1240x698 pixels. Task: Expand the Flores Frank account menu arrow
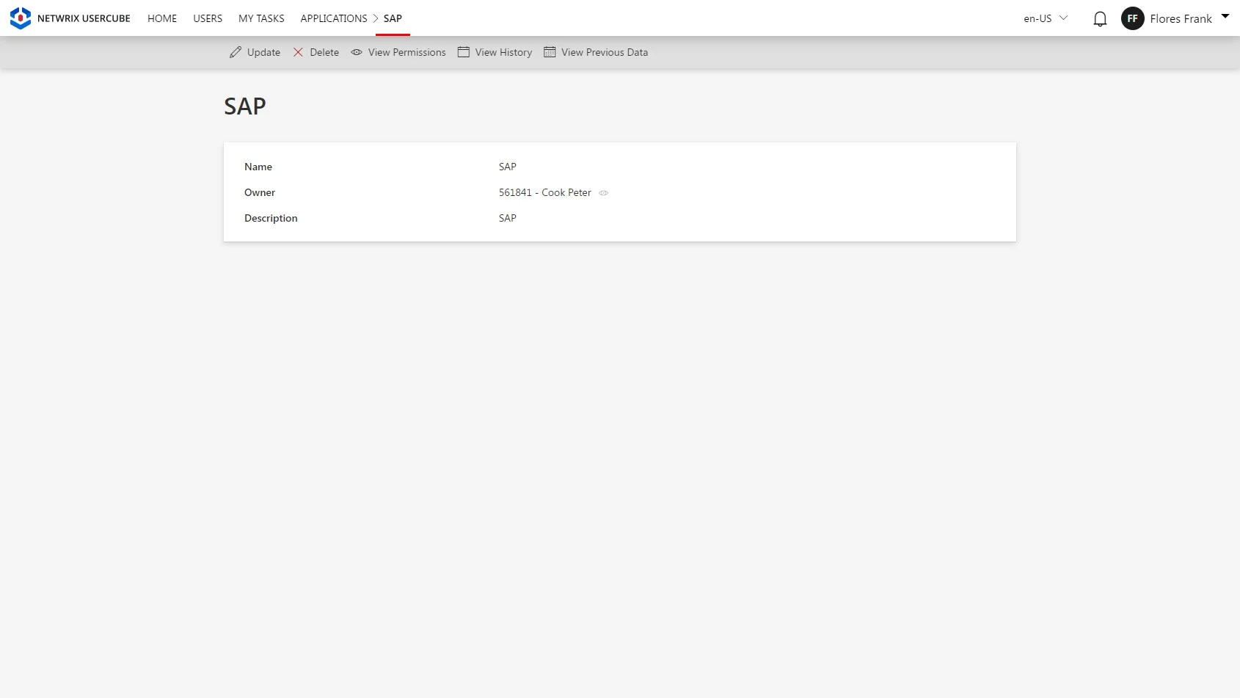(x=1225, y=16)
